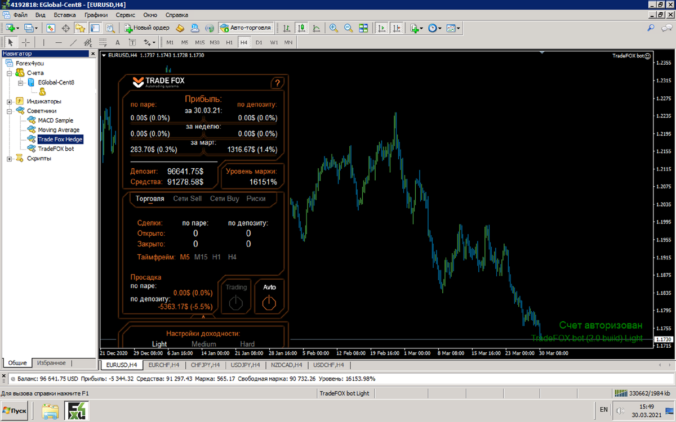Select the Medium profitability setting
Viewport: 676px width, 422px height.
tap(204, 344)
